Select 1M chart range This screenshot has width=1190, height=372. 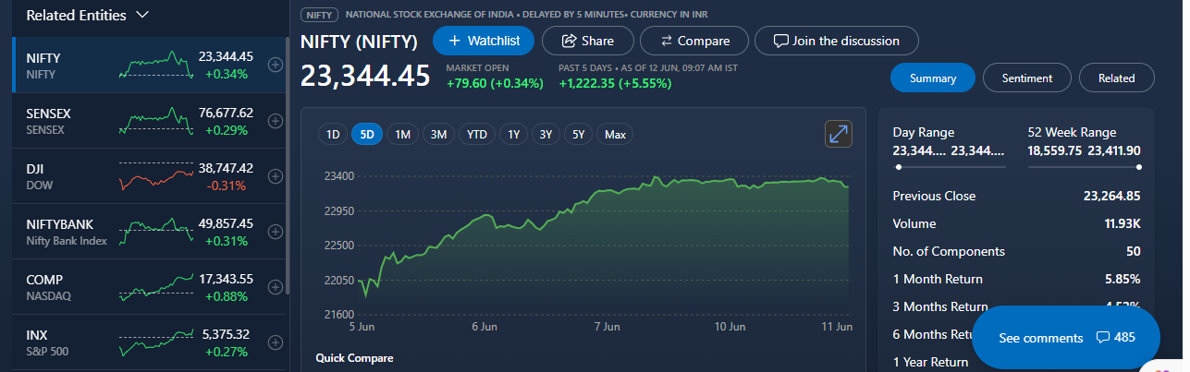tap(402, 135)
